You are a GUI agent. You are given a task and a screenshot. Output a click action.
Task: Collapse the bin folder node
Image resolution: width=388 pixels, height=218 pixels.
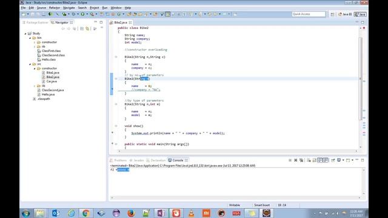click(30, 38)
